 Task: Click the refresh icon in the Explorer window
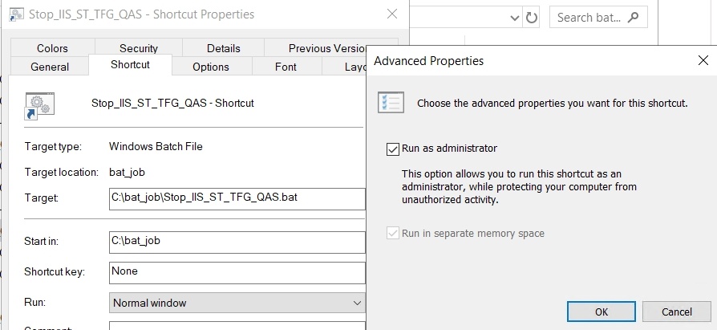[x=532, y=18]
